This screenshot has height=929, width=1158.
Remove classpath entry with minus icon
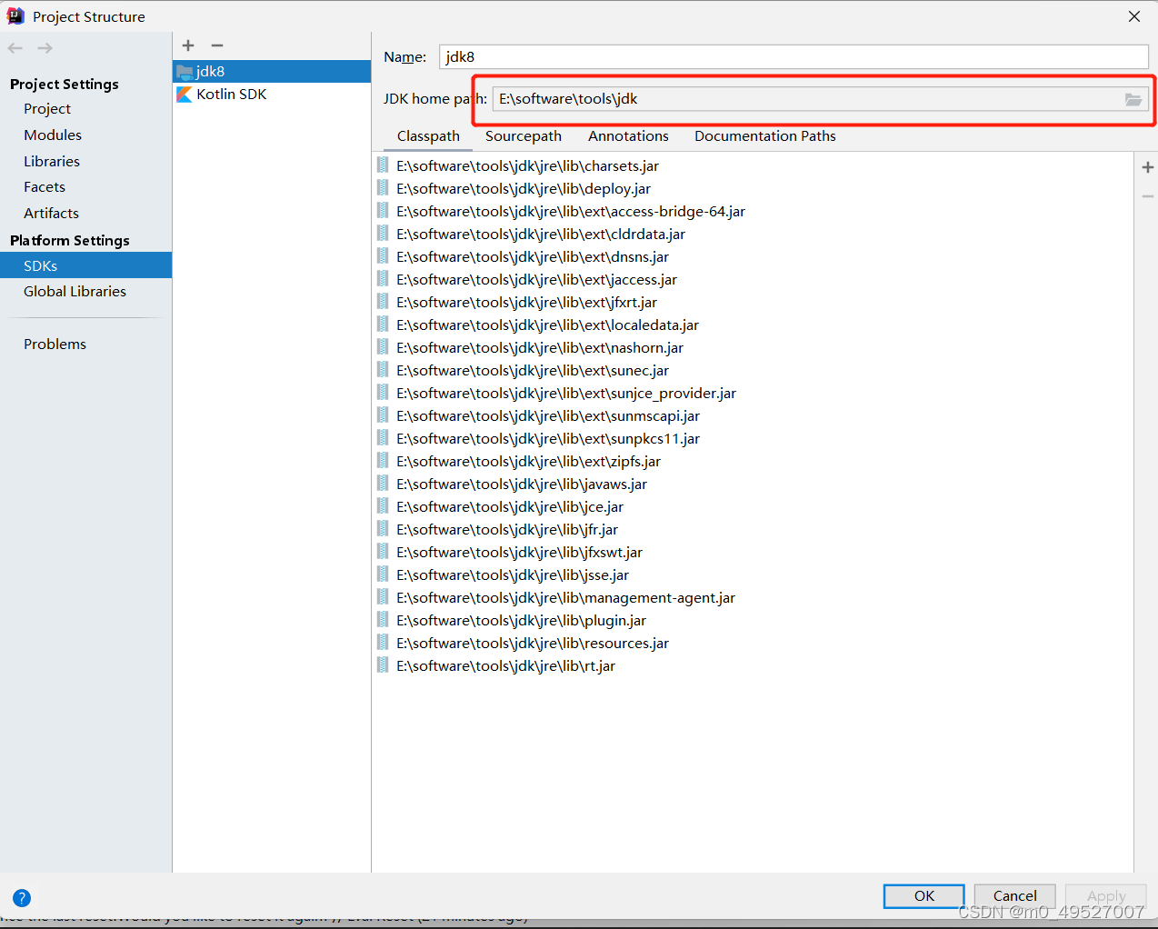(x=1148, y=196)
